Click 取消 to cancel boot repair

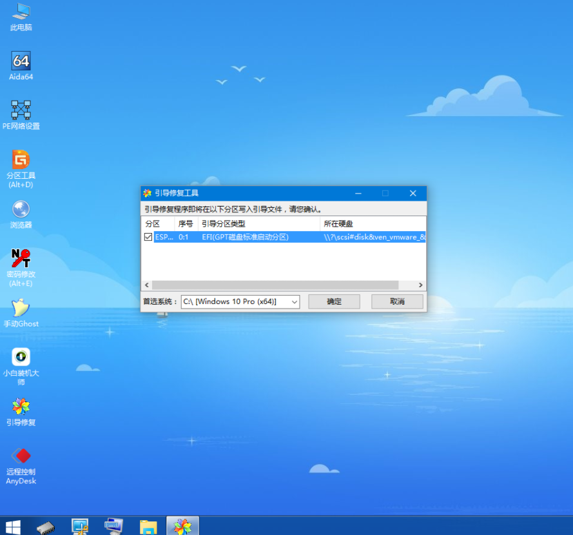coord(397,301)
